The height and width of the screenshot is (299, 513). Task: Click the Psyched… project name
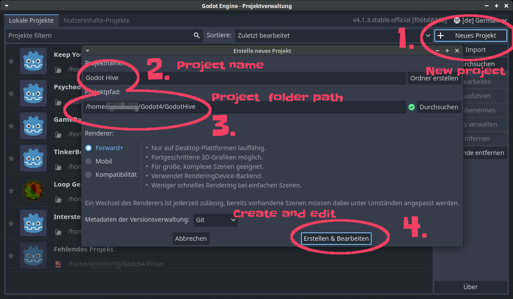pos(68,87)
